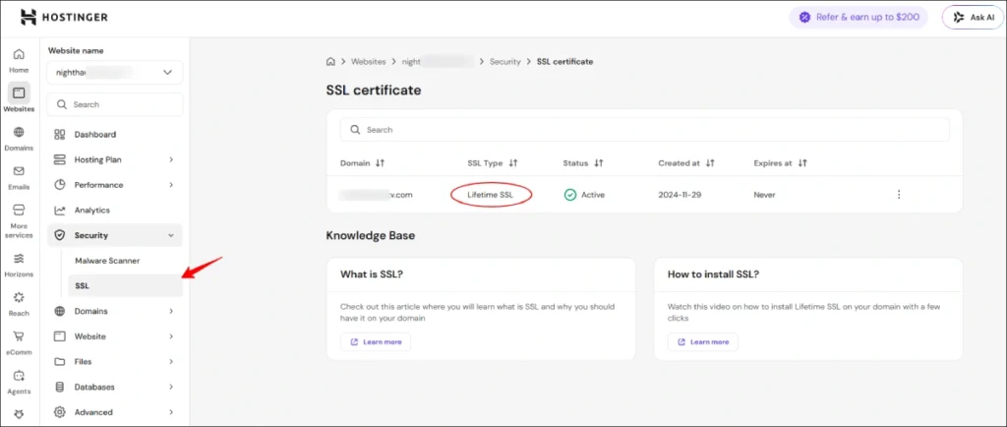Click the How to install SSL? title
1007x427 pixels.
(x=714, y=274)
